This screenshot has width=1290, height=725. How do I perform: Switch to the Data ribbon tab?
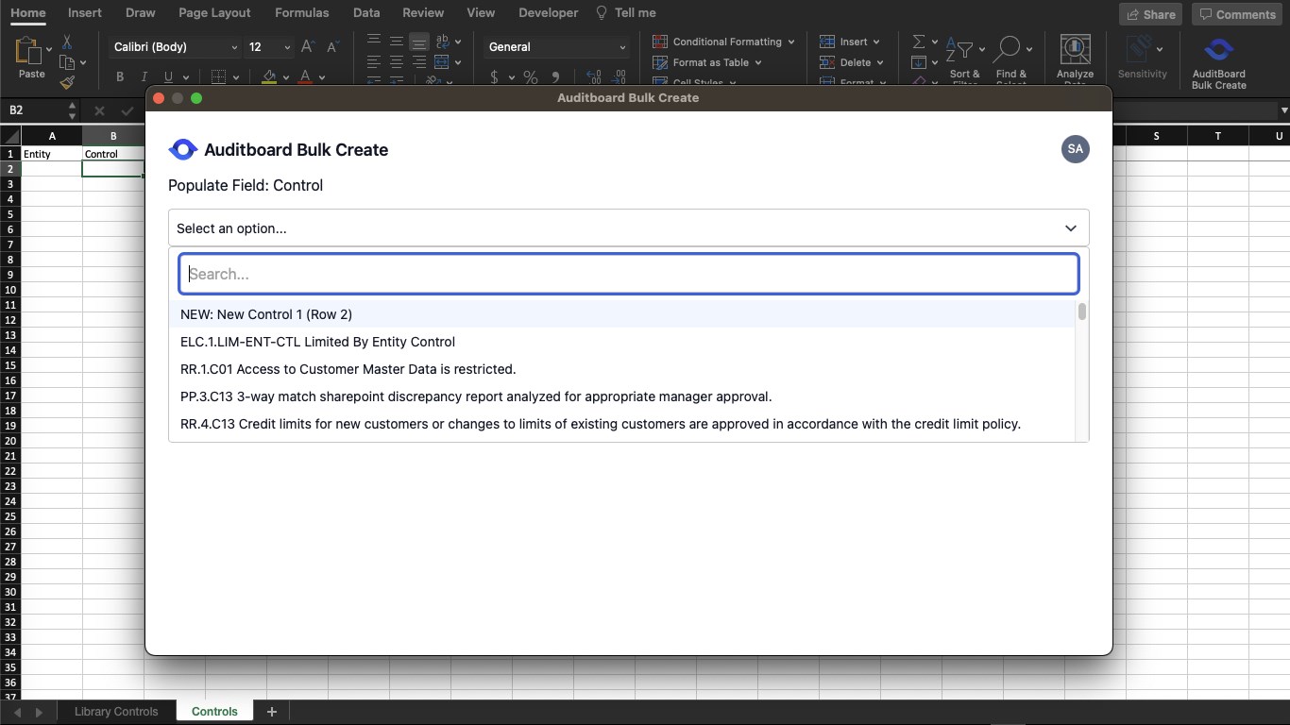(x=366, y=13)
